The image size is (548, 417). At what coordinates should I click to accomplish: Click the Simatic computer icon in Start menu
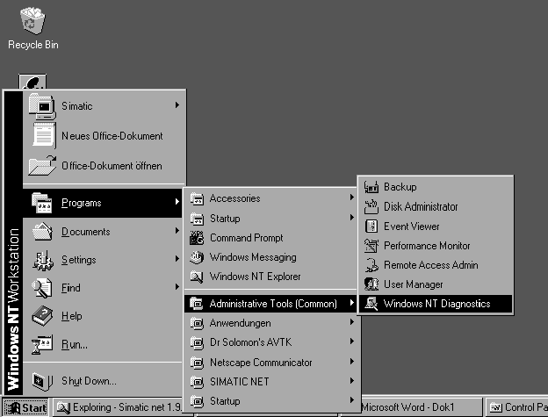(42, 106)
